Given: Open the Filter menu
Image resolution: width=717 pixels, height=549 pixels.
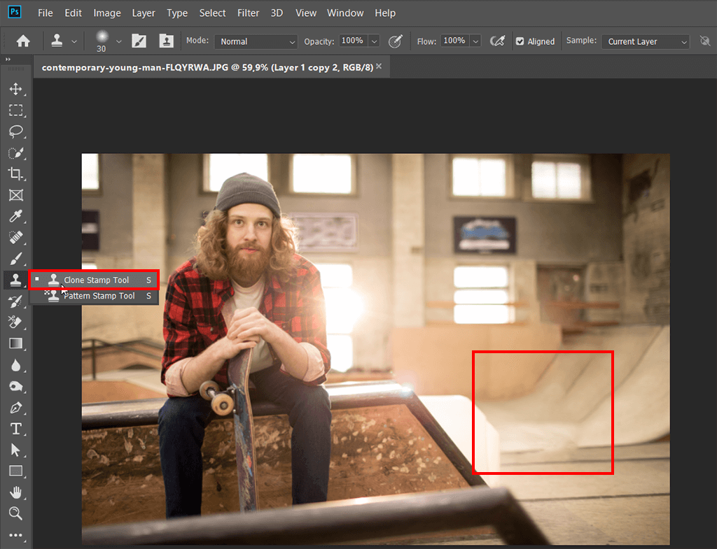Looking at the screenshot, I should (x=248, y=13).
